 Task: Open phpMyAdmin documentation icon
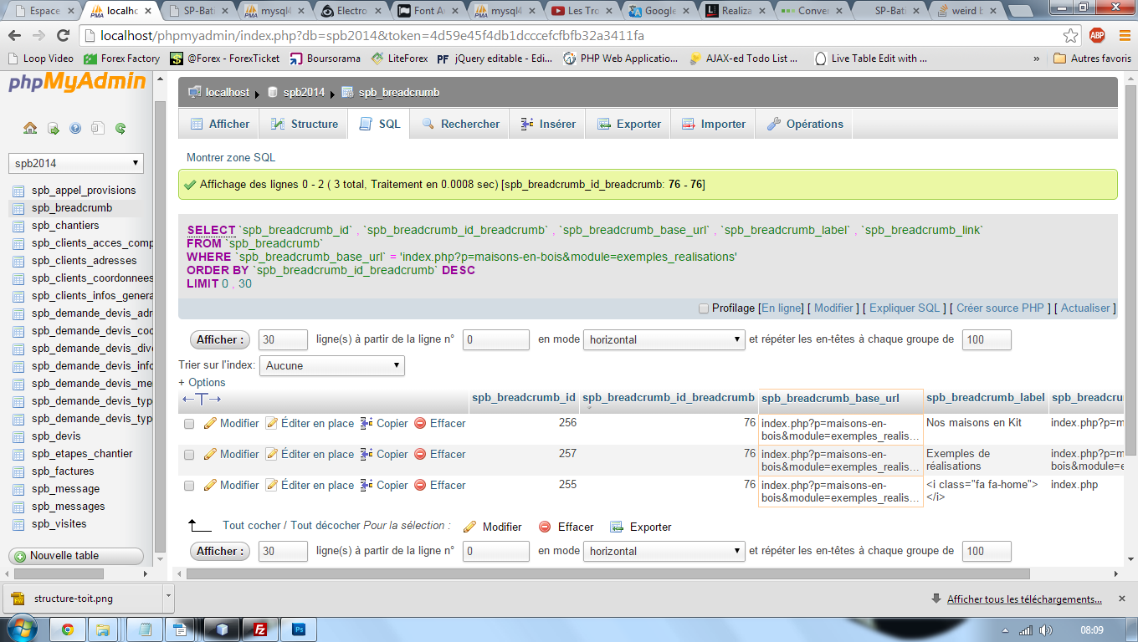(75, 129)
